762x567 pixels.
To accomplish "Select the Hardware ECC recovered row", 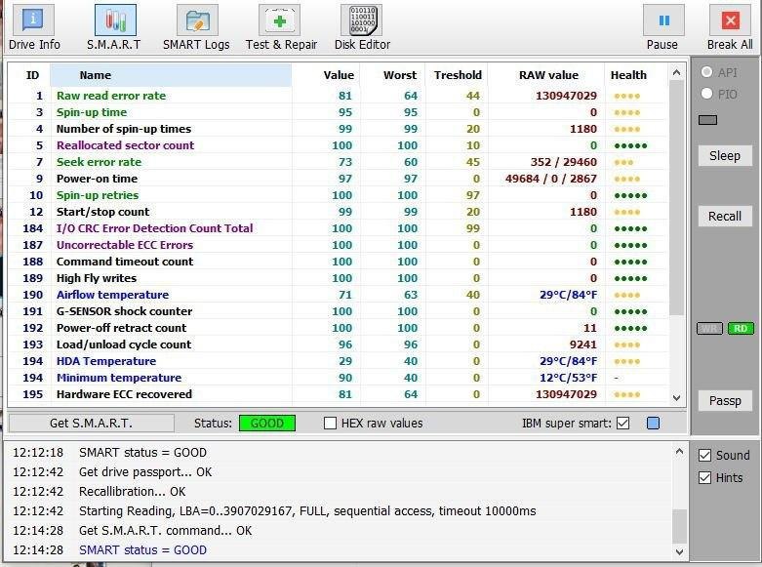I will click(338, 394).
